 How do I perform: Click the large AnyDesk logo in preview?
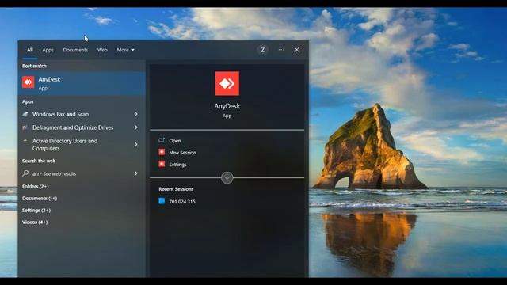coord(227,83)
